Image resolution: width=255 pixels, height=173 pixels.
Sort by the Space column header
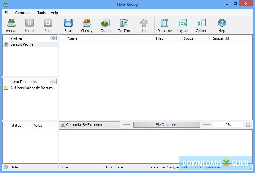(x=197, y=38)
